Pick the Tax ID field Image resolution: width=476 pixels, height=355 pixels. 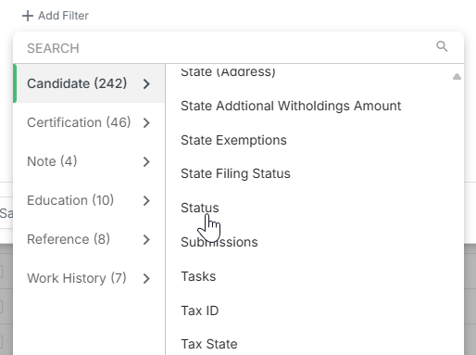[x=200, y=311]
